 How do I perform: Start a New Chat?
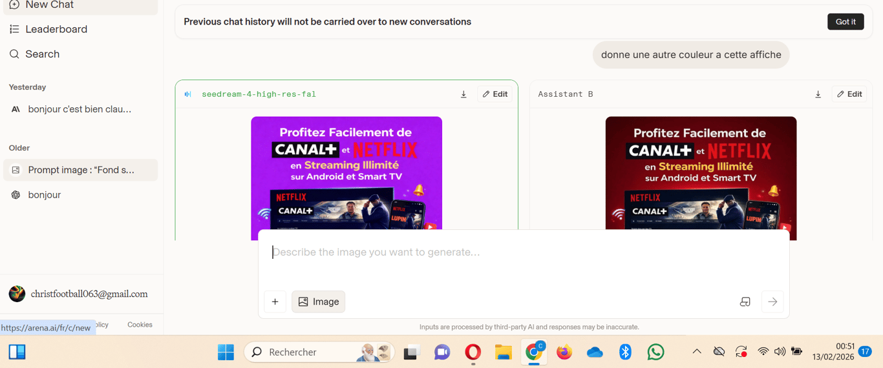point(80,5)
